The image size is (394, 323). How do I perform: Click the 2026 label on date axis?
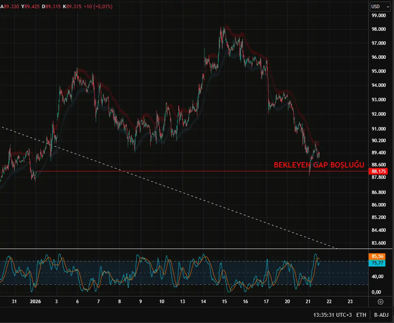click(x=35, y=302)
